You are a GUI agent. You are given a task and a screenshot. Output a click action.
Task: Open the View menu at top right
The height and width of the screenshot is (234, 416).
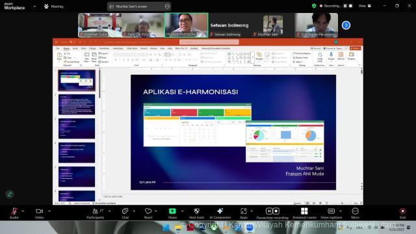click(x=365, y=6)
